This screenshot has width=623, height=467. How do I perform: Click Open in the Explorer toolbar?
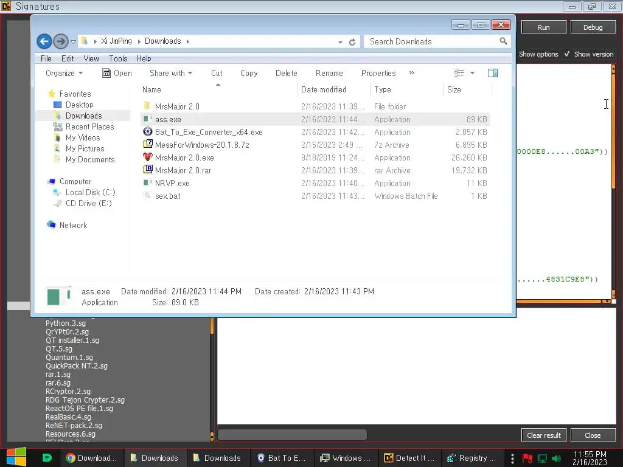tap(117, 73)
